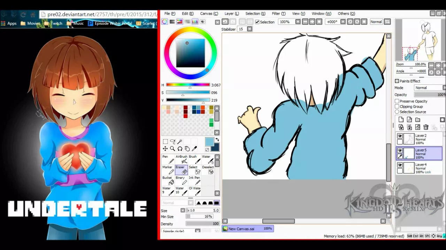This screenshot has width=446, height=250.
Task: Hide Layer2 using its eye icon
Action: [x=400, y=136]
